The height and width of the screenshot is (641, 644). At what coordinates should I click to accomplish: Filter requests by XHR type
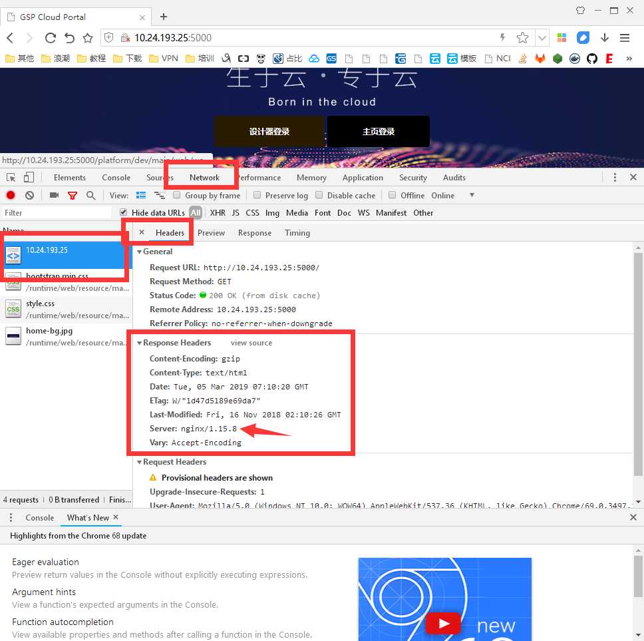pos(218,213)
